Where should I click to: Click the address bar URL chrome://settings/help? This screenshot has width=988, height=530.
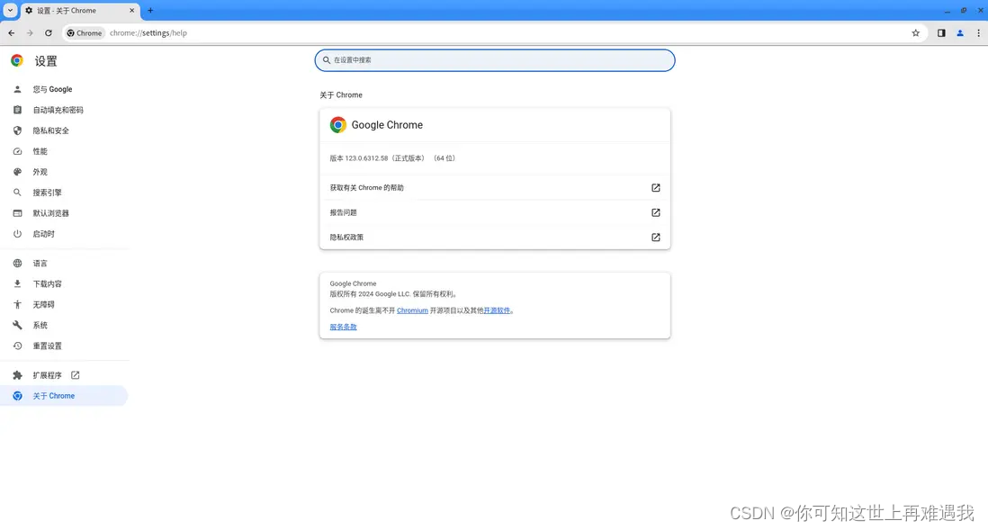[x=148, y=32]
